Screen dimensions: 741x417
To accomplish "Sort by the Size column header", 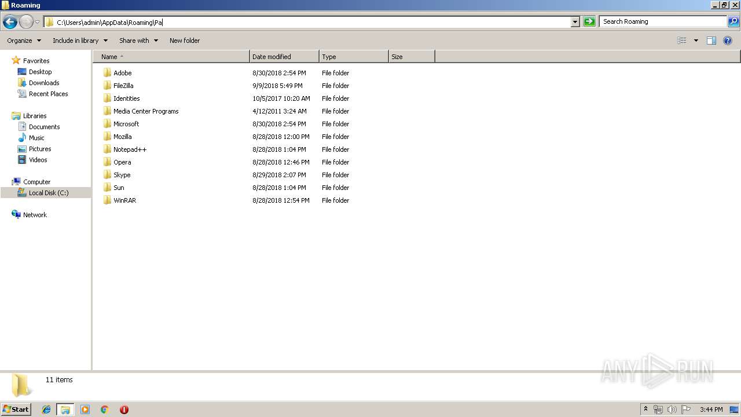I will tap(412, 57).
